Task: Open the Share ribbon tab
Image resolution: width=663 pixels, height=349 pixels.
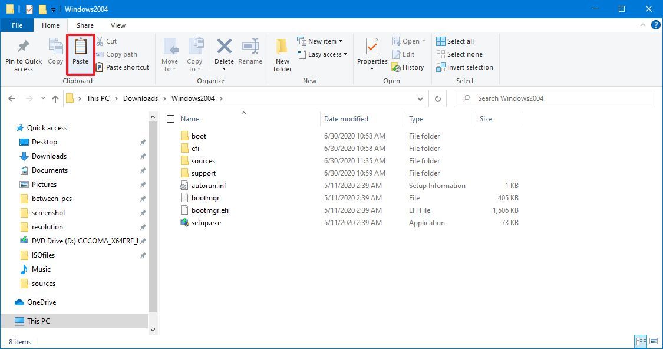Action: 85,25
